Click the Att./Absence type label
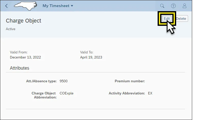Screen dimensions: 216x120 (x=41, y=81)
